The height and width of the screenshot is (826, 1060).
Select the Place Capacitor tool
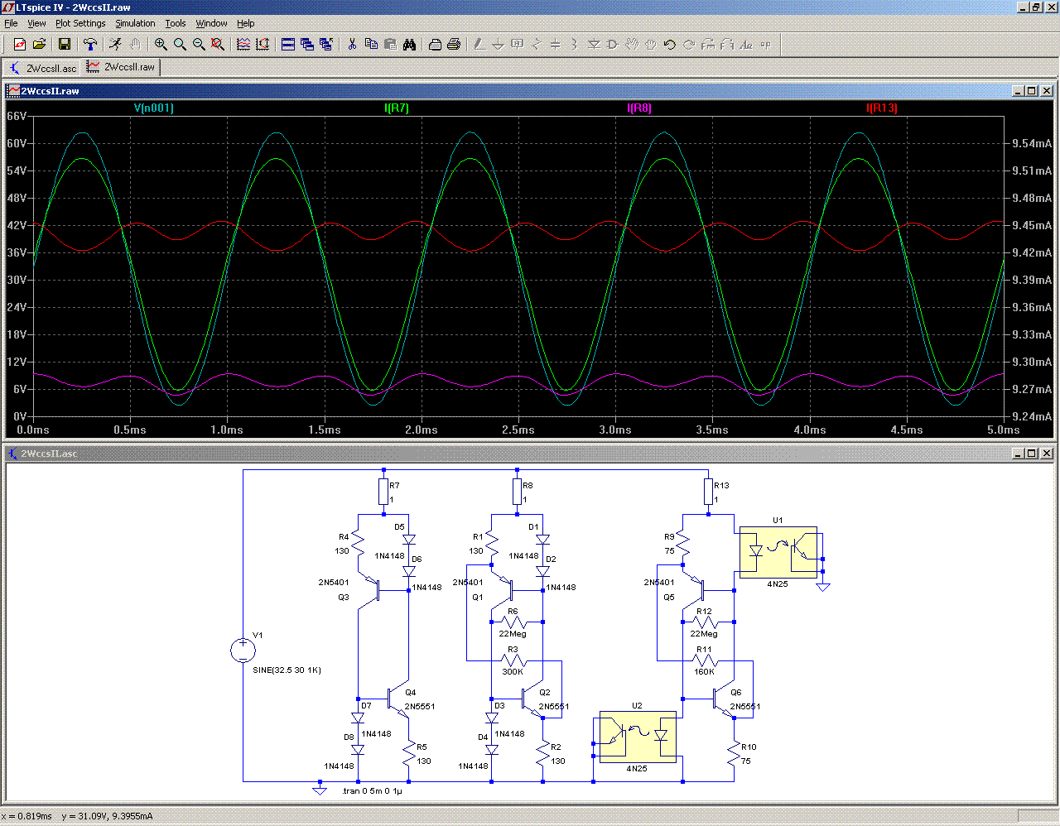556,45
